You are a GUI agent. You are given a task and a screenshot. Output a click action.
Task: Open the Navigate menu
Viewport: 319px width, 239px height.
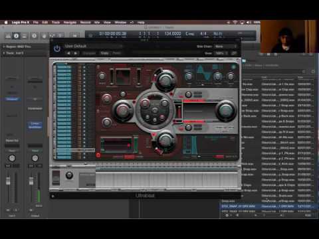click(x=70, y=23)
